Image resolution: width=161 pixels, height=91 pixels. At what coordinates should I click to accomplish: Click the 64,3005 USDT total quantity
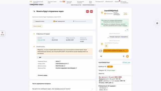(x=70, y=40)
